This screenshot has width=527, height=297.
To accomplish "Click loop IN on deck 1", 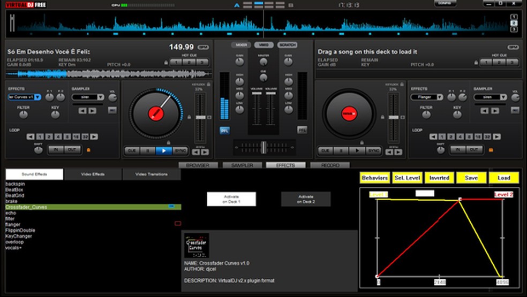I will click(56, 150).
